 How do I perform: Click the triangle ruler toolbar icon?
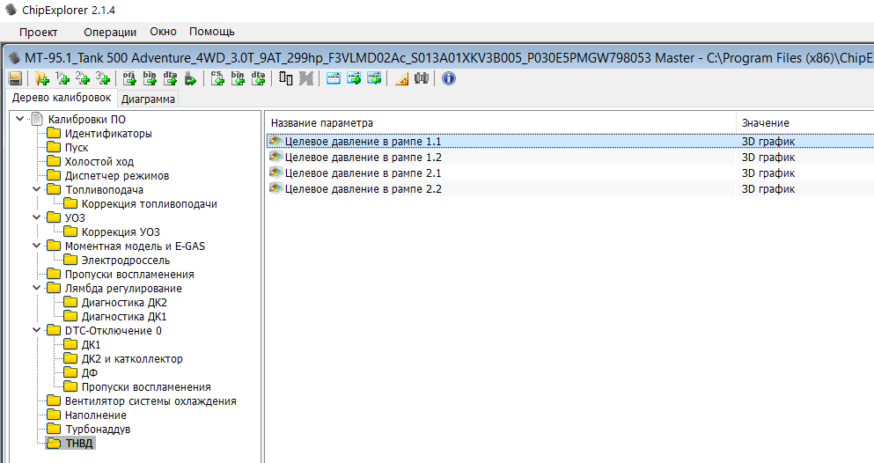tap(401, 78)
